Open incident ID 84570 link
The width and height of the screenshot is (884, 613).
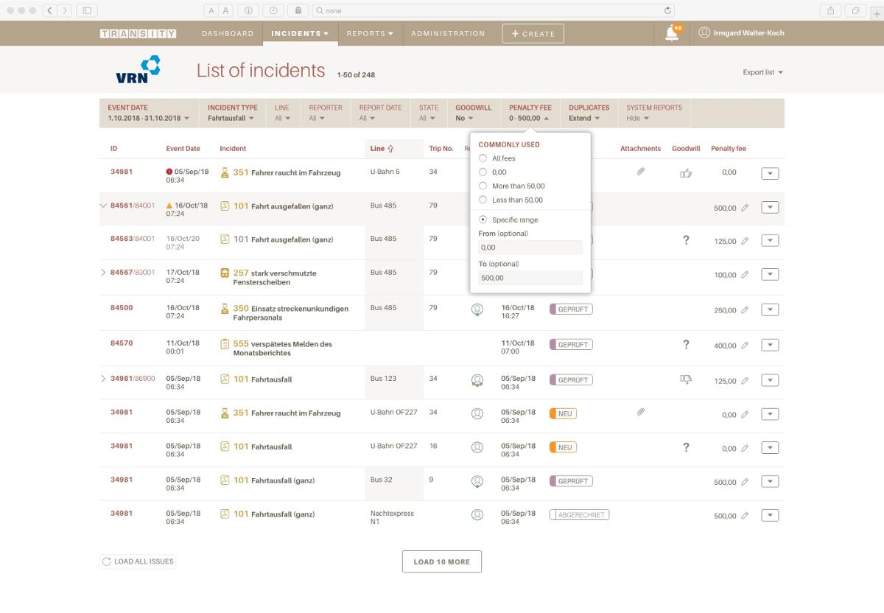122,343
